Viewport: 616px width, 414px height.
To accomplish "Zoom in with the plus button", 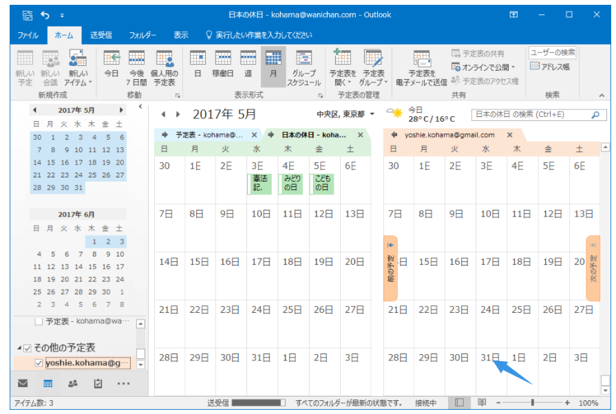I will (x=567, y=402).
